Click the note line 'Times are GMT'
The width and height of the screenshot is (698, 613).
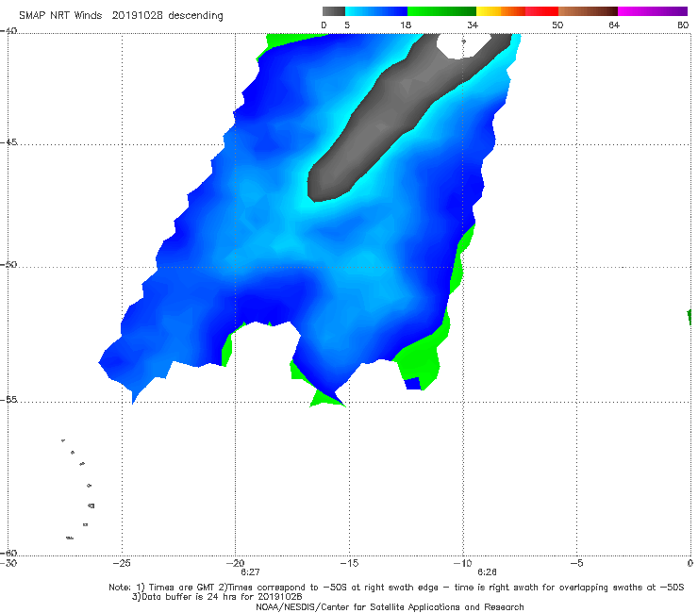click(396, 588)
